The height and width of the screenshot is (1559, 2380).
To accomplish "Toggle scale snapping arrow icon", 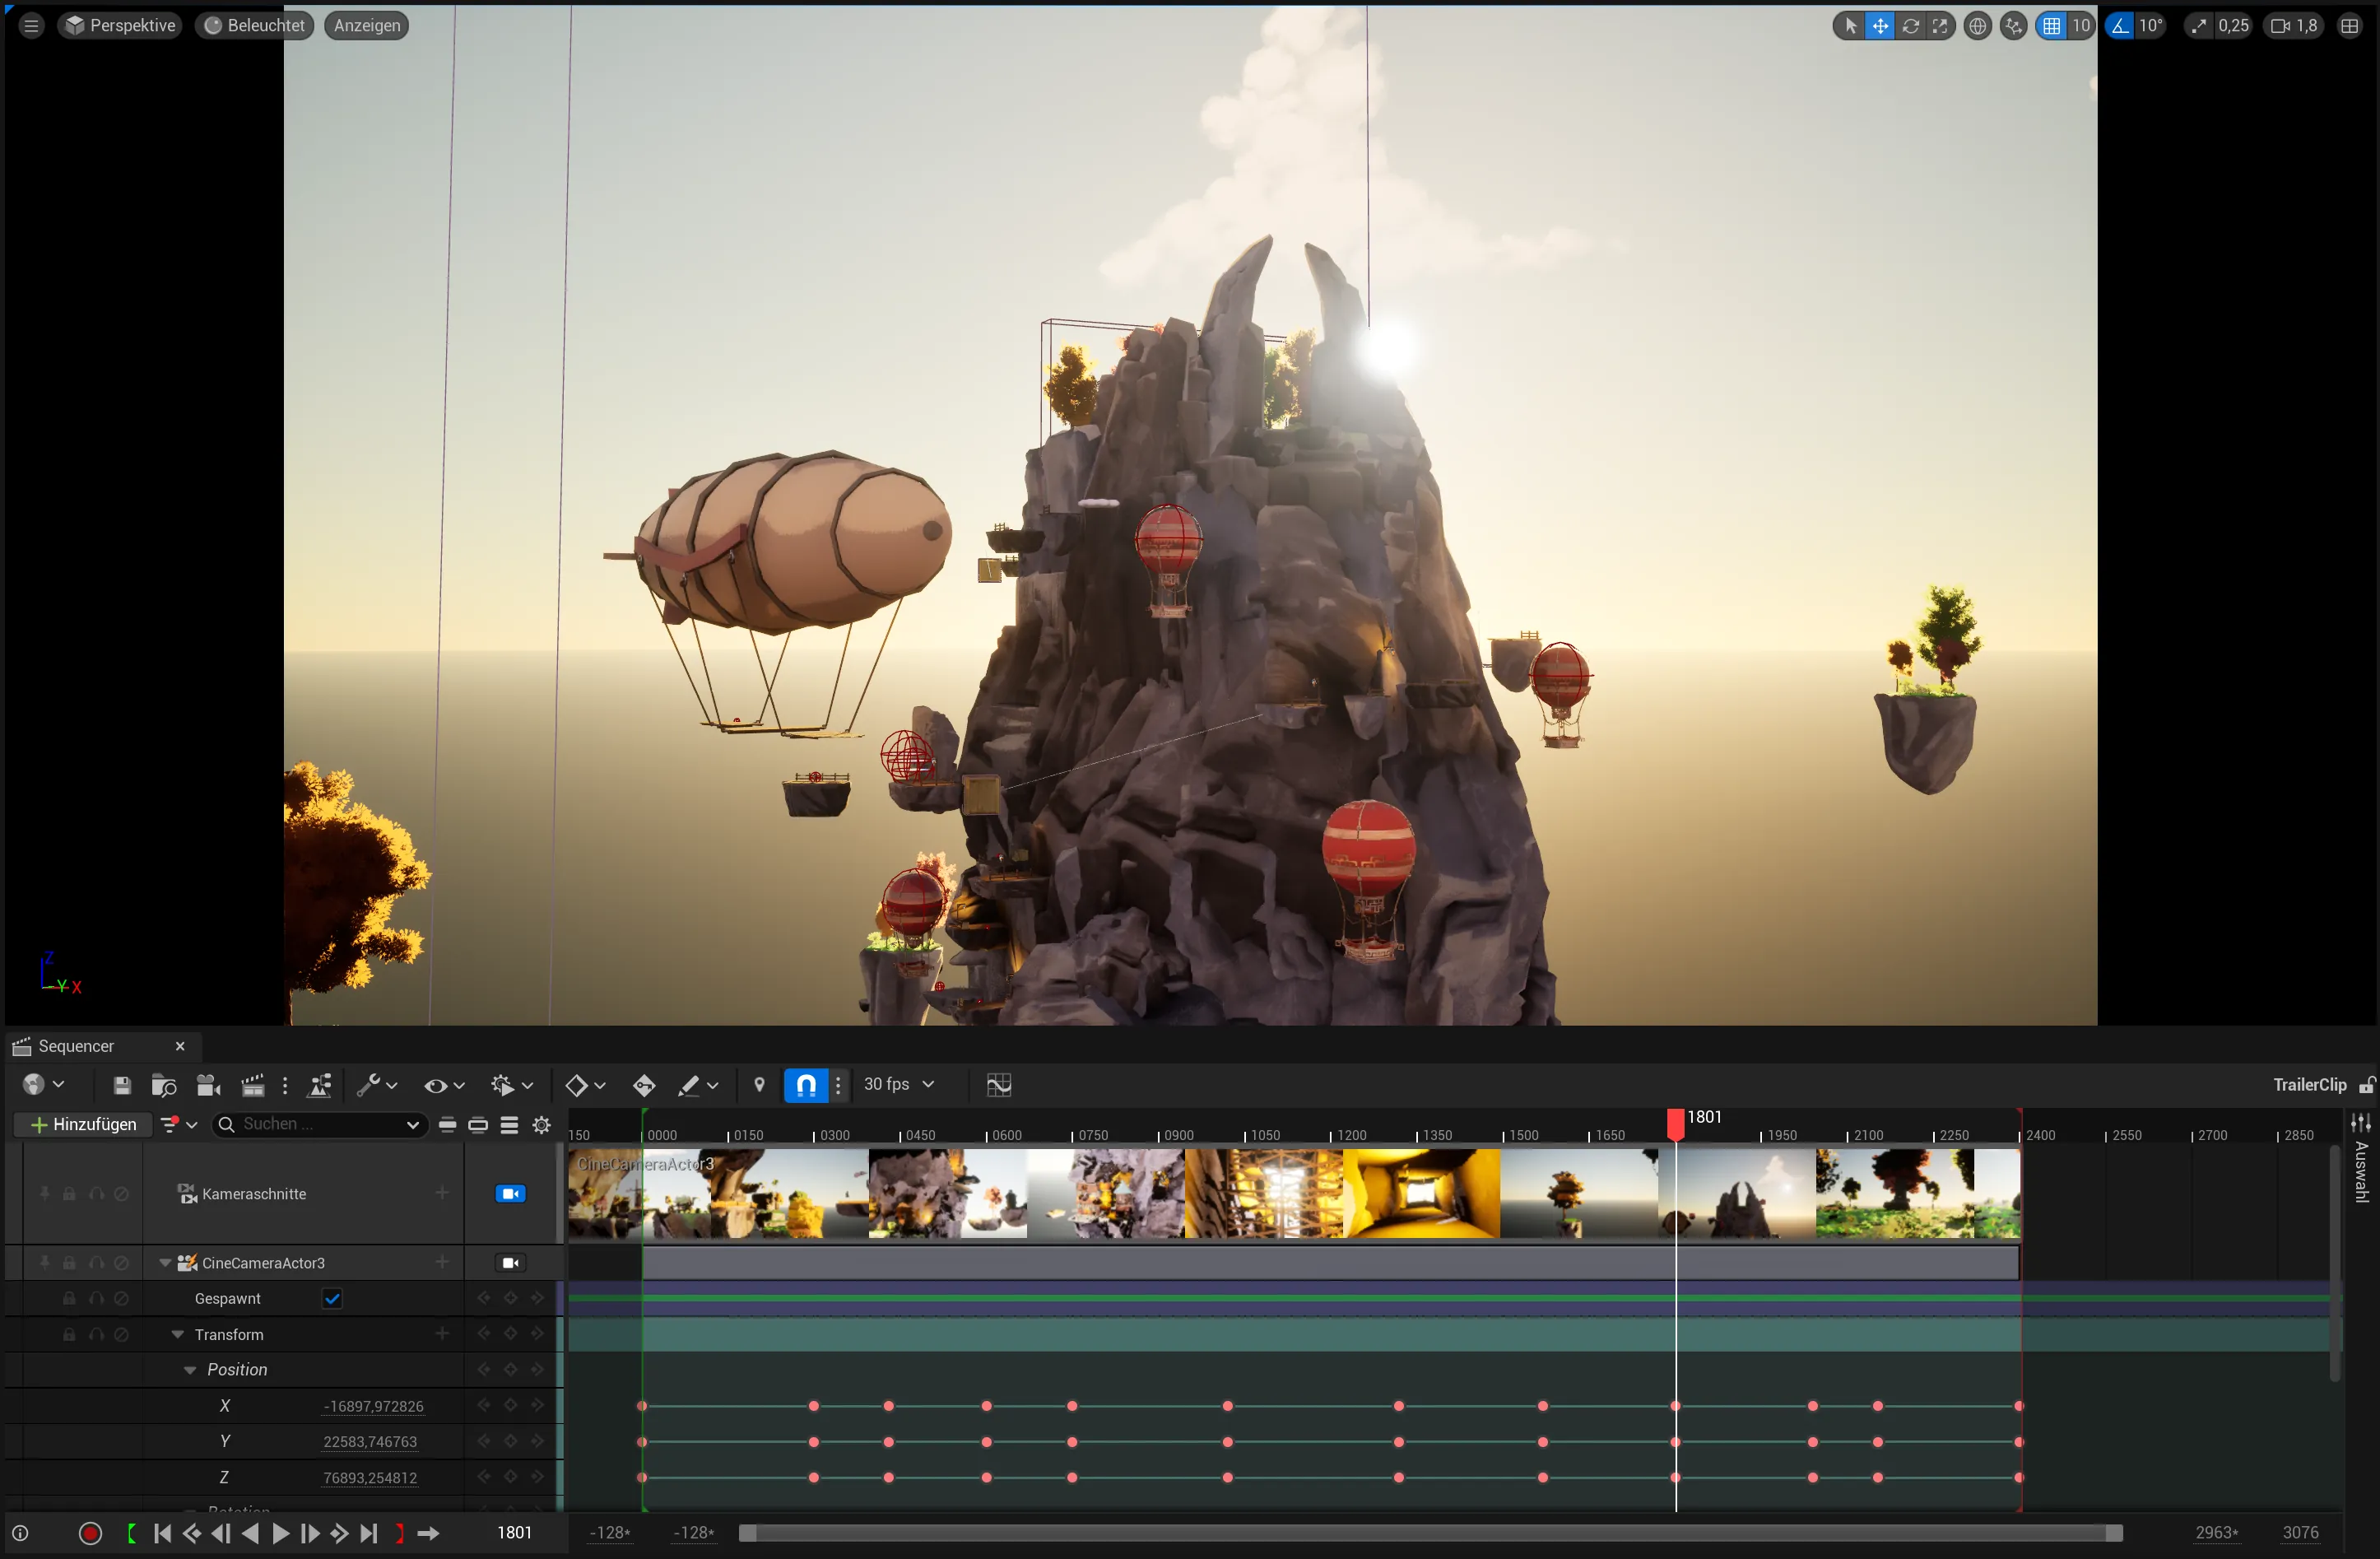I will point(2197,26).
